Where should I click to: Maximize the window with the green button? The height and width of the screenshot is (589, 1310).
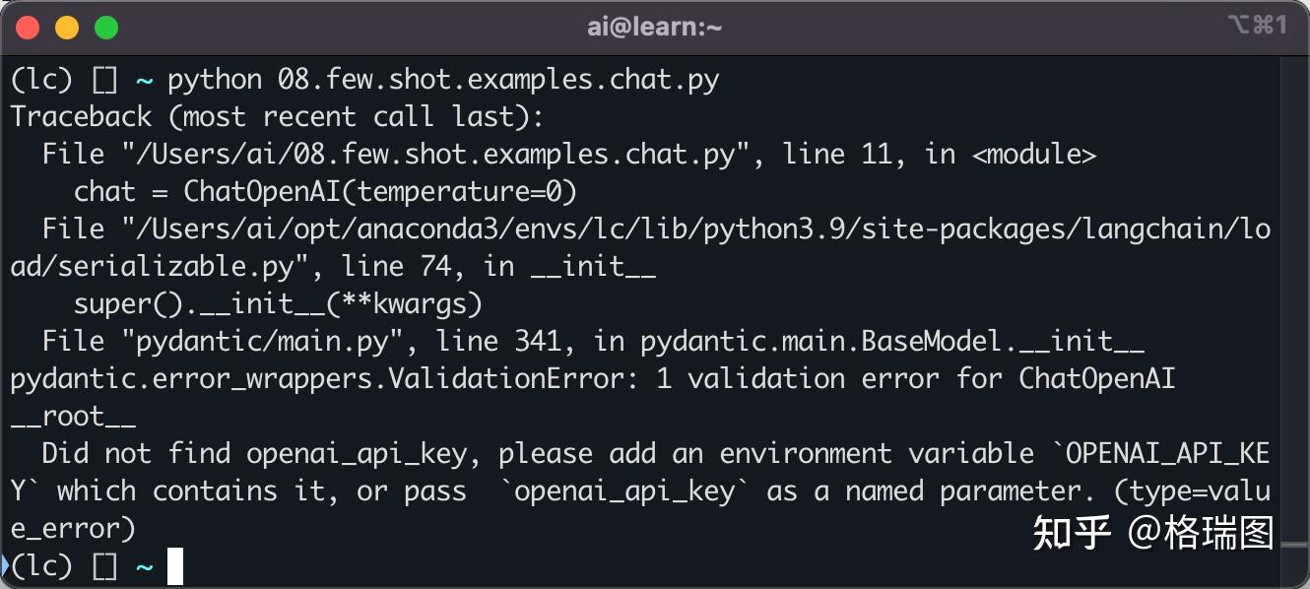[x=105, y=28]
